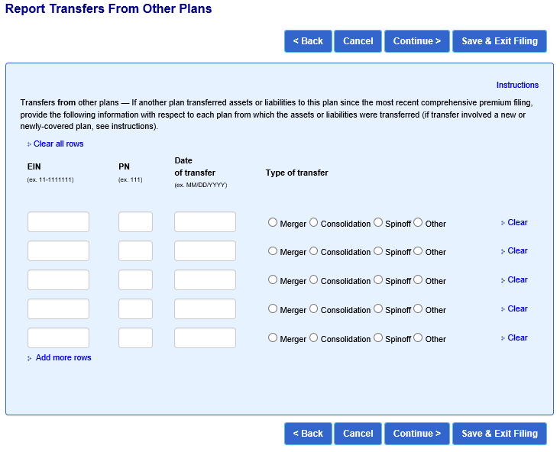Click first row PN input box
The width and height of the screenshot is (560, 452).
135,222
